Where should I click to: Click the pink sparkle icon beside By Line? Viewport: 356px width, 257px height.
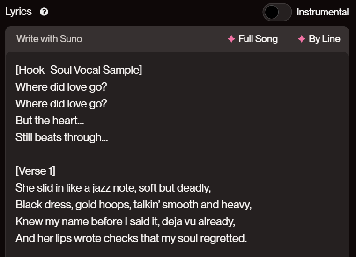pyautogui.click(x=302, y=39)
